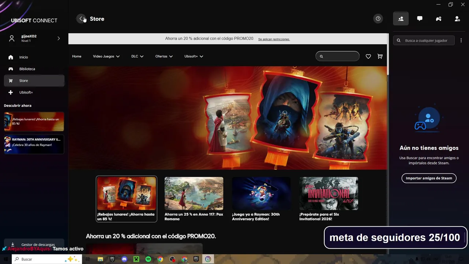This screenshot has height=264, width=469.
Task: Click the Biblioteca controller icon
Action: tap(11, 69)
